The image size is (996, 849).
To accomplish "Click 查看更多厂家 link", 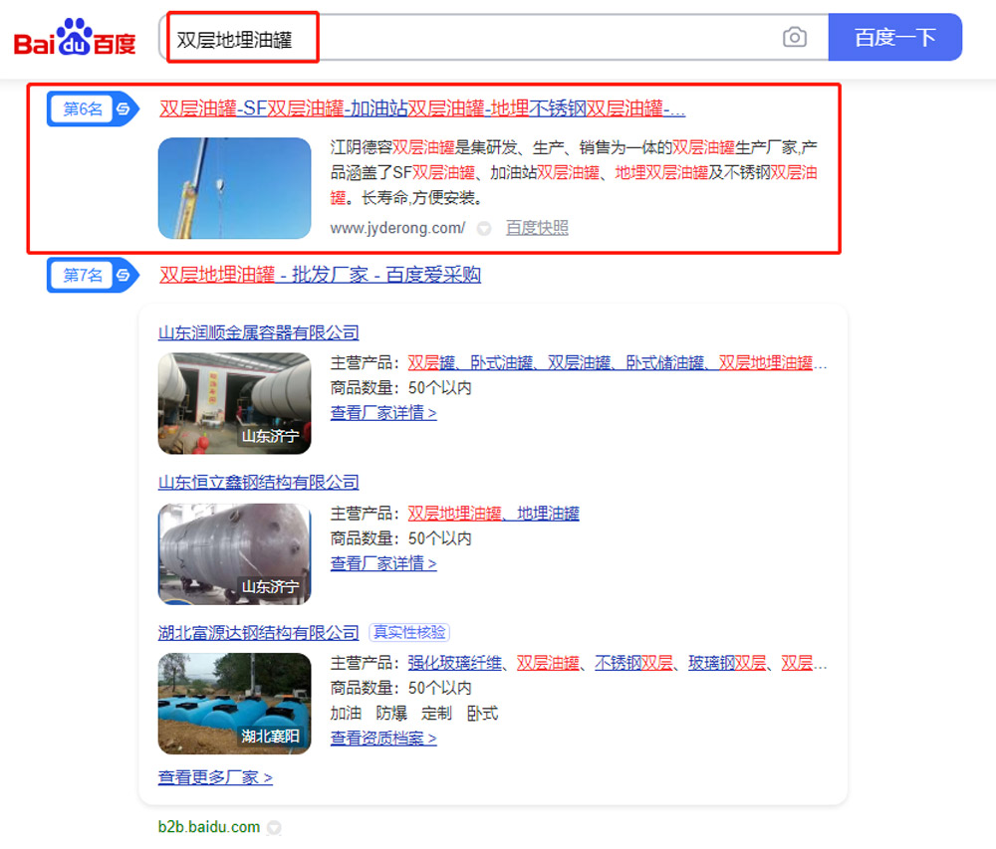I will click(x=215, y=777).
